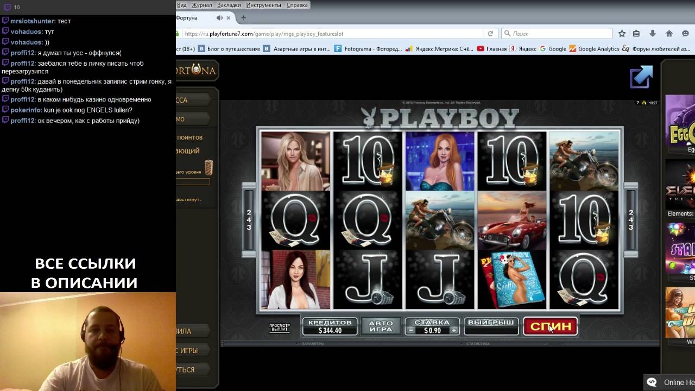Open the Инструменты menu

click(263, 5)
